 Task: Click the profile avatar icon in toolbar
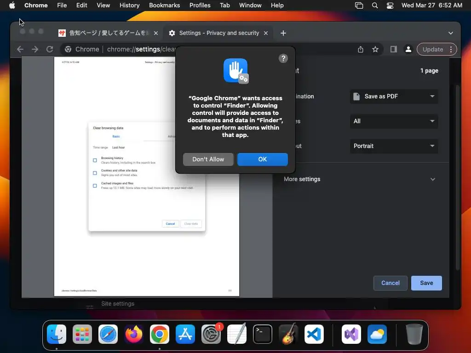(408, 49)
